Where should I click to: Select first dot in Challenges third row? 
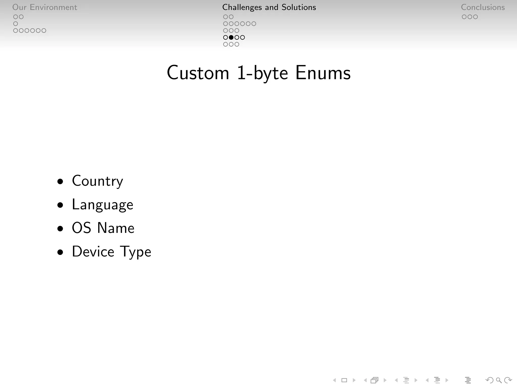tap(226, 31)
